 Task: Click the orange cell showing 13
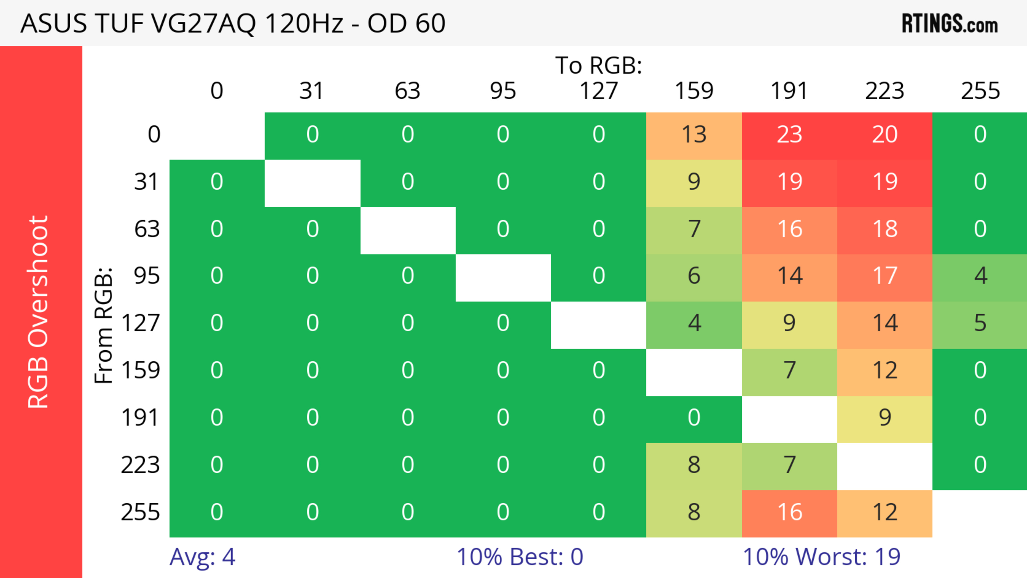[694, 134]
